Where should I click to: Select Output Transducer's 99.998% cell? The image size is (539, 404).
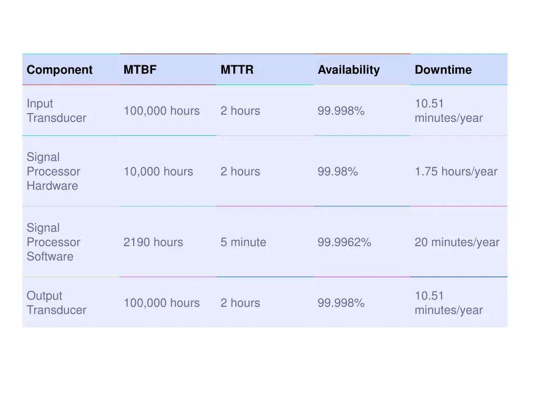pos(362,302)
